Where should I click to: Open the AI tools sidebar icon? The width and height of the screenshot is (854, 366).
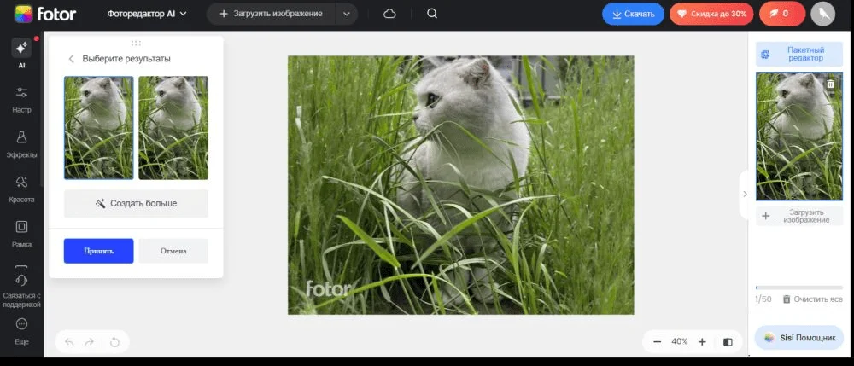[21, 51]
